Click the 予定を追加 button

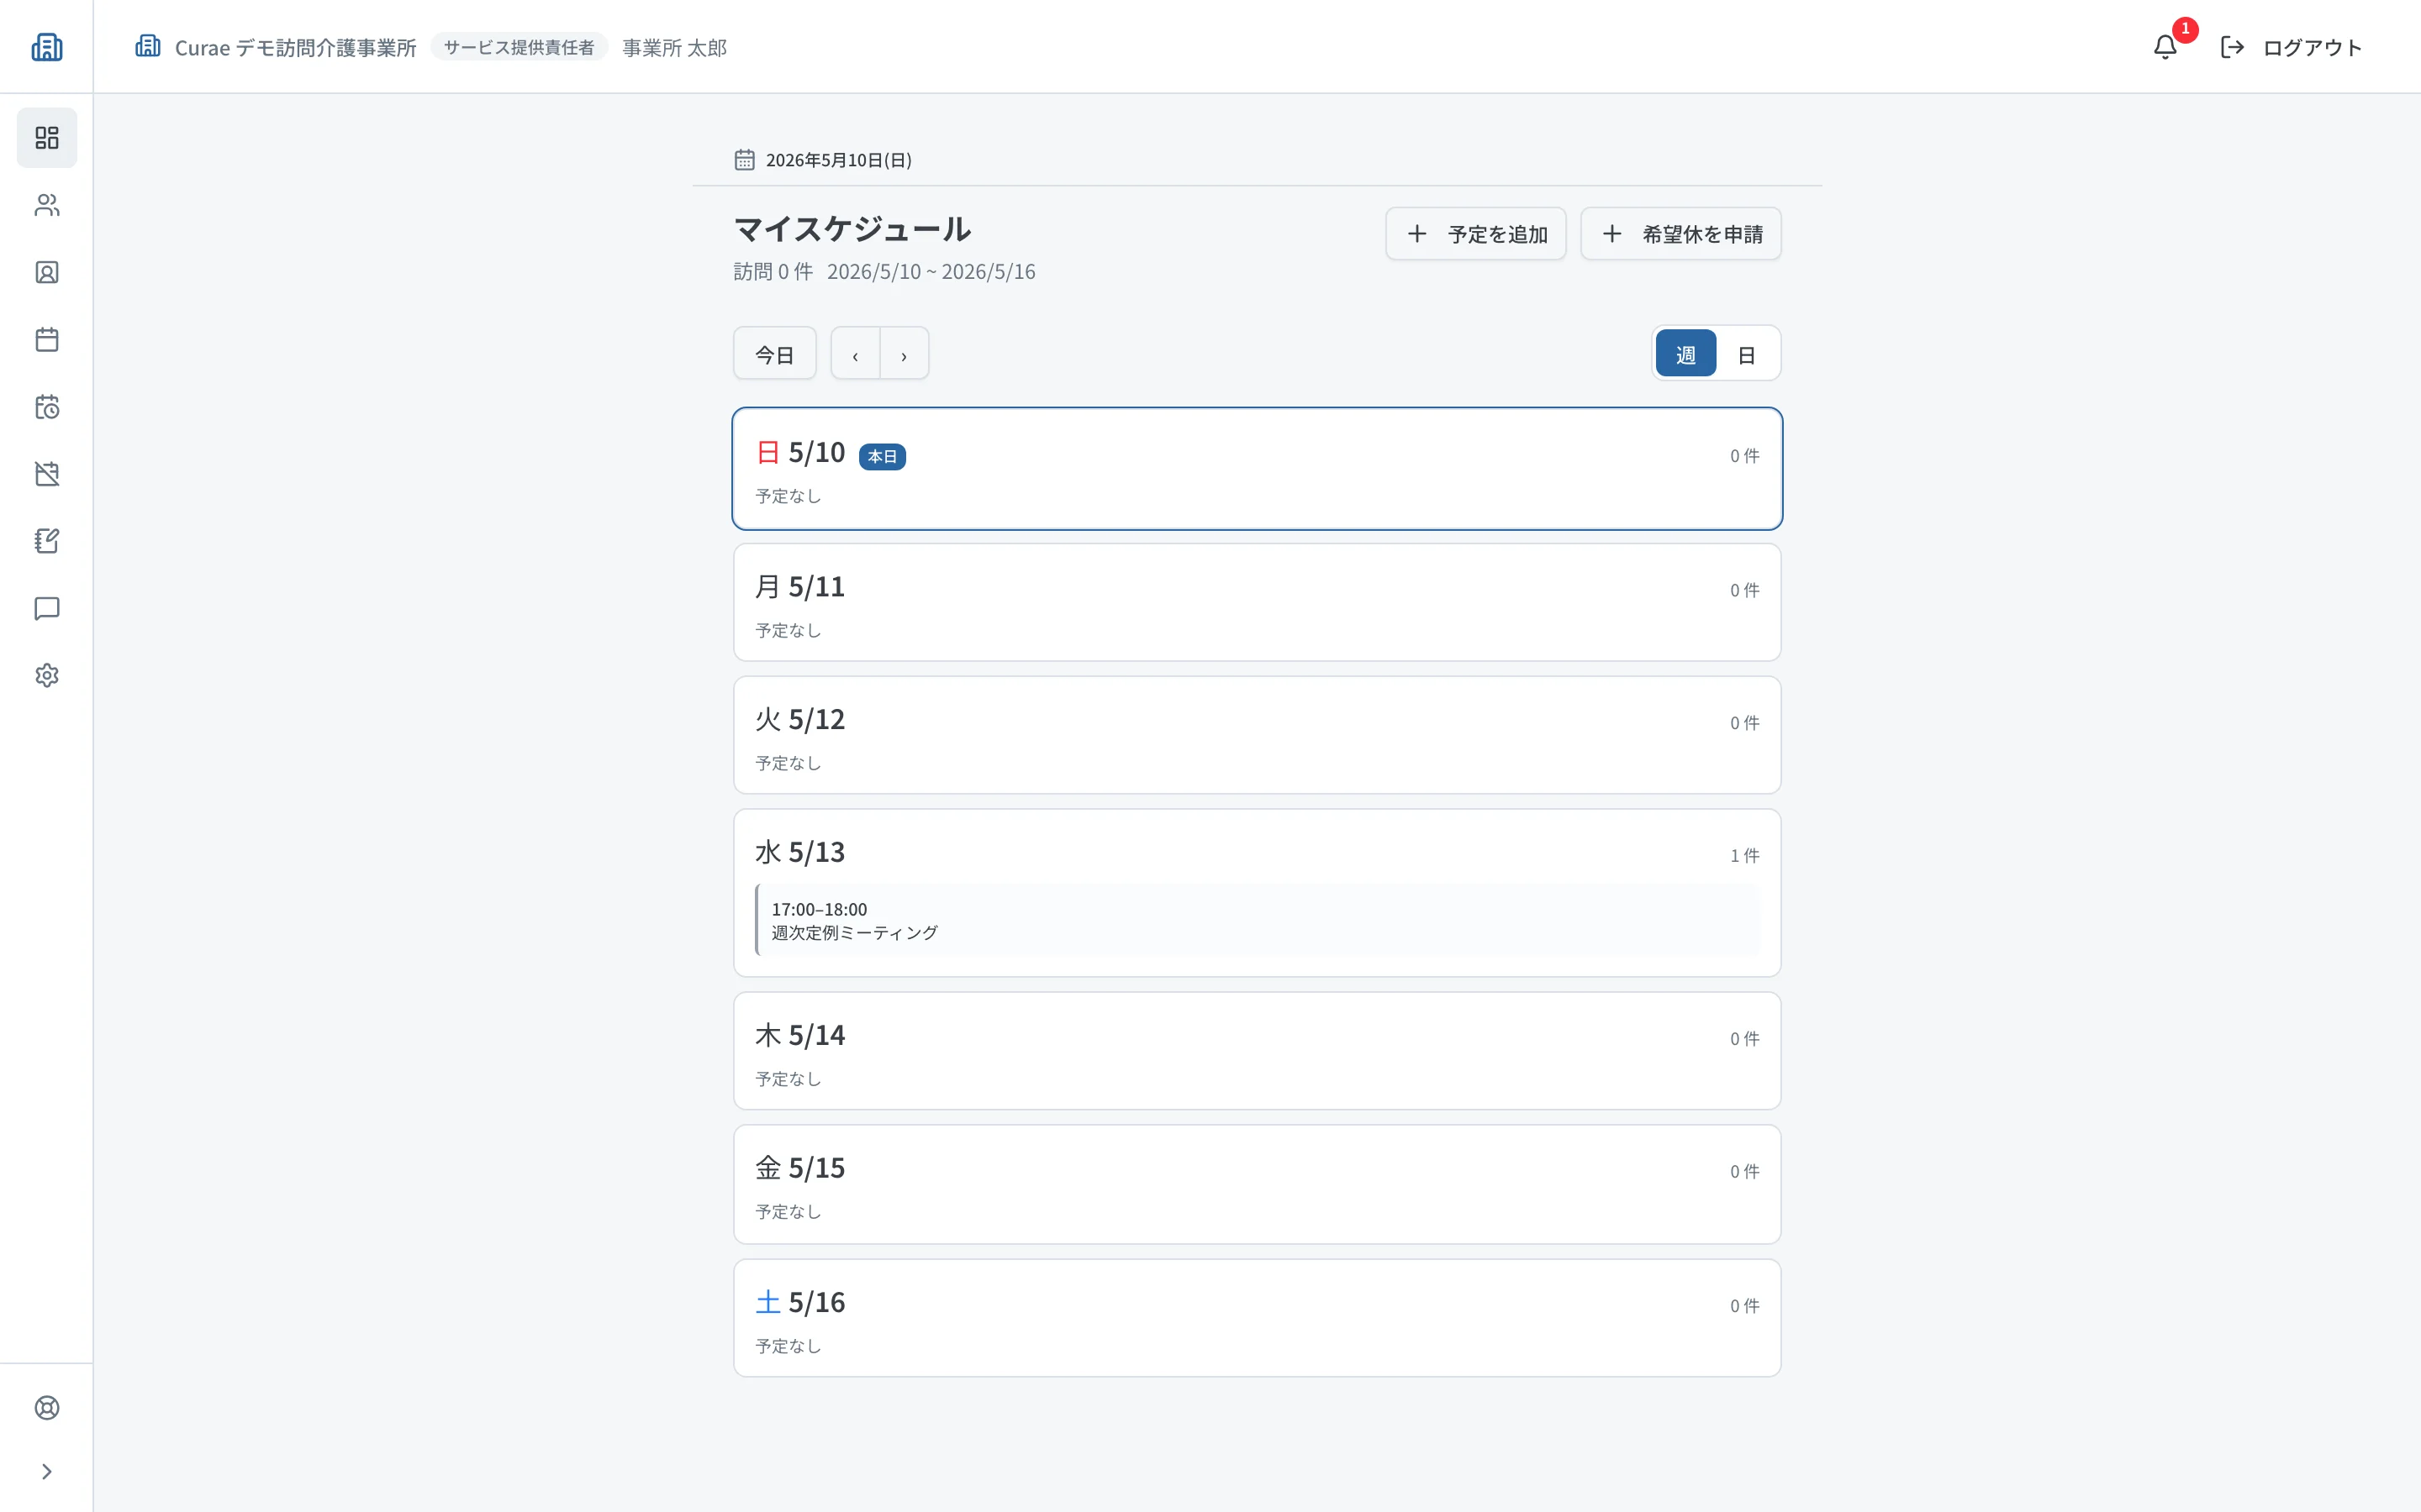tap(1475, 234)
